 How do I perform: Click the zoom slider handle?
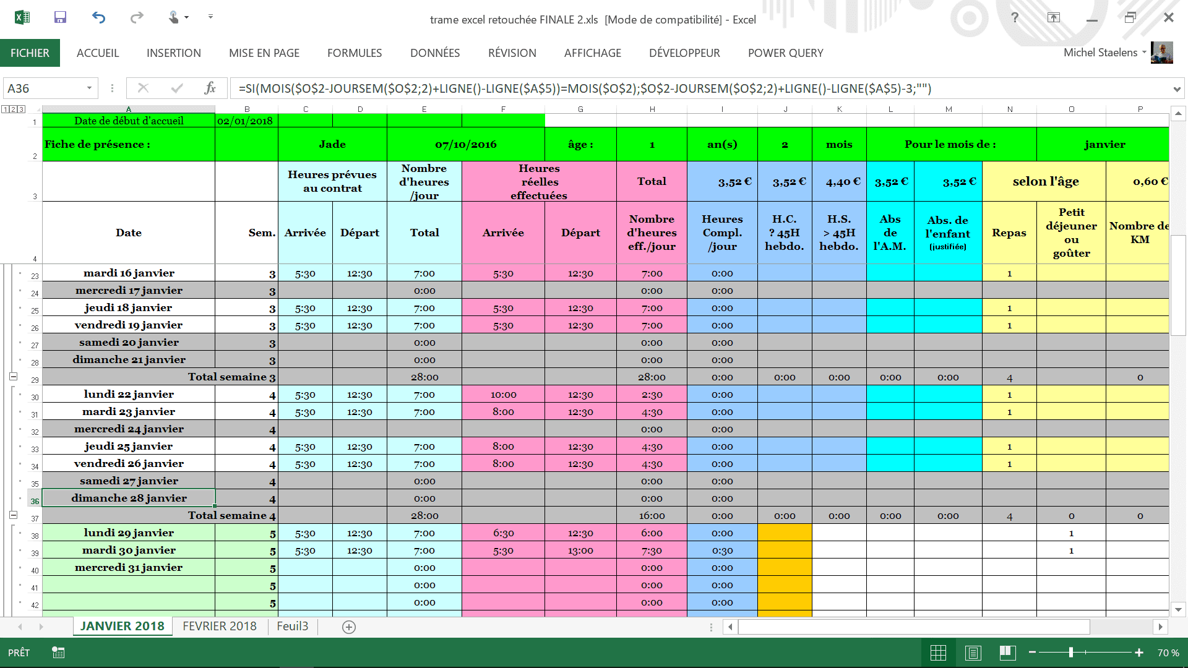coord(1070,653)
